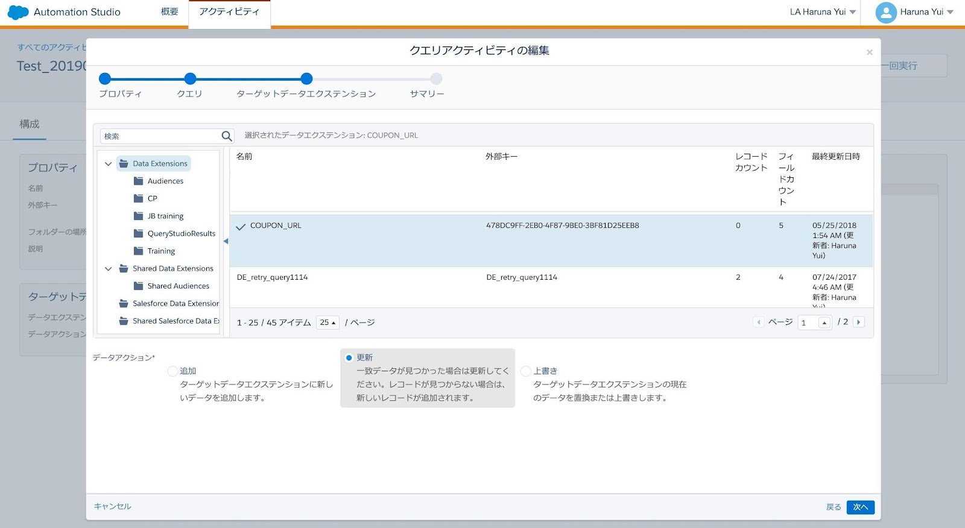
Task: Select the 追加 data action radio
Action: 172,371
